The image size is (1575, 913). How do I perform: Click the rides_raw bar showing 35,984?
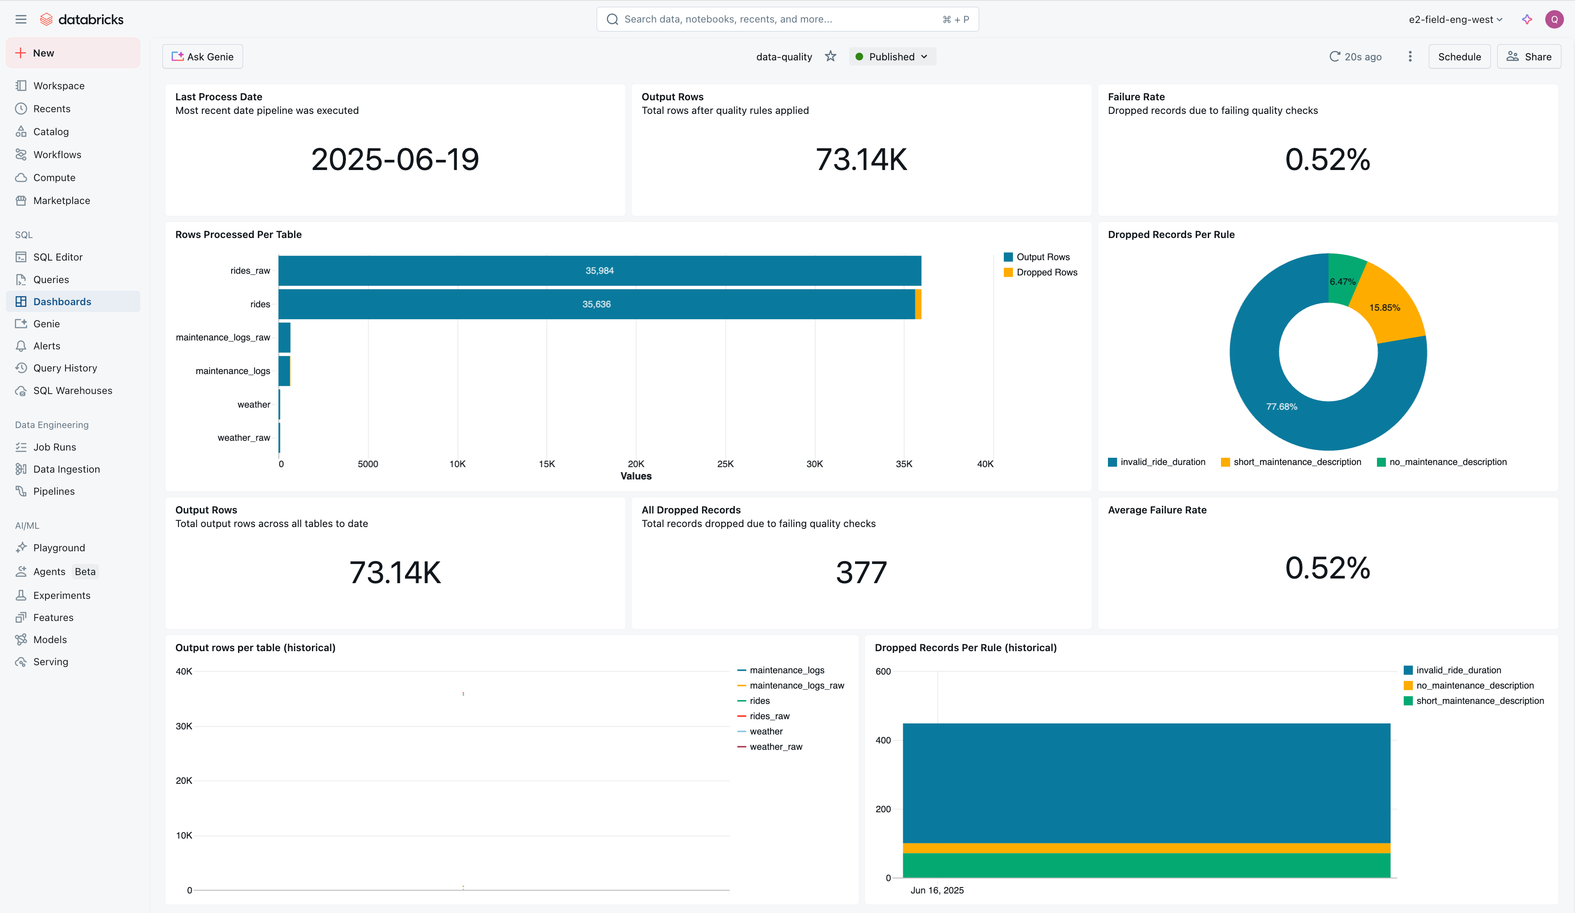(599, 271)
